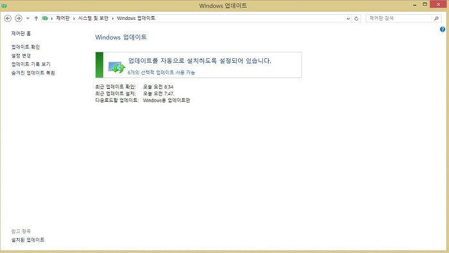Go forward with the forward arrow
Image resolution: width=449 pixels, height=253 pixels.
point(19,19)
